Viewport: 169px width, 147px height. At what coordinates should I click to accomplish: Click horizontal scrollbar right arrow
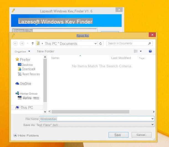click(153, 112)
